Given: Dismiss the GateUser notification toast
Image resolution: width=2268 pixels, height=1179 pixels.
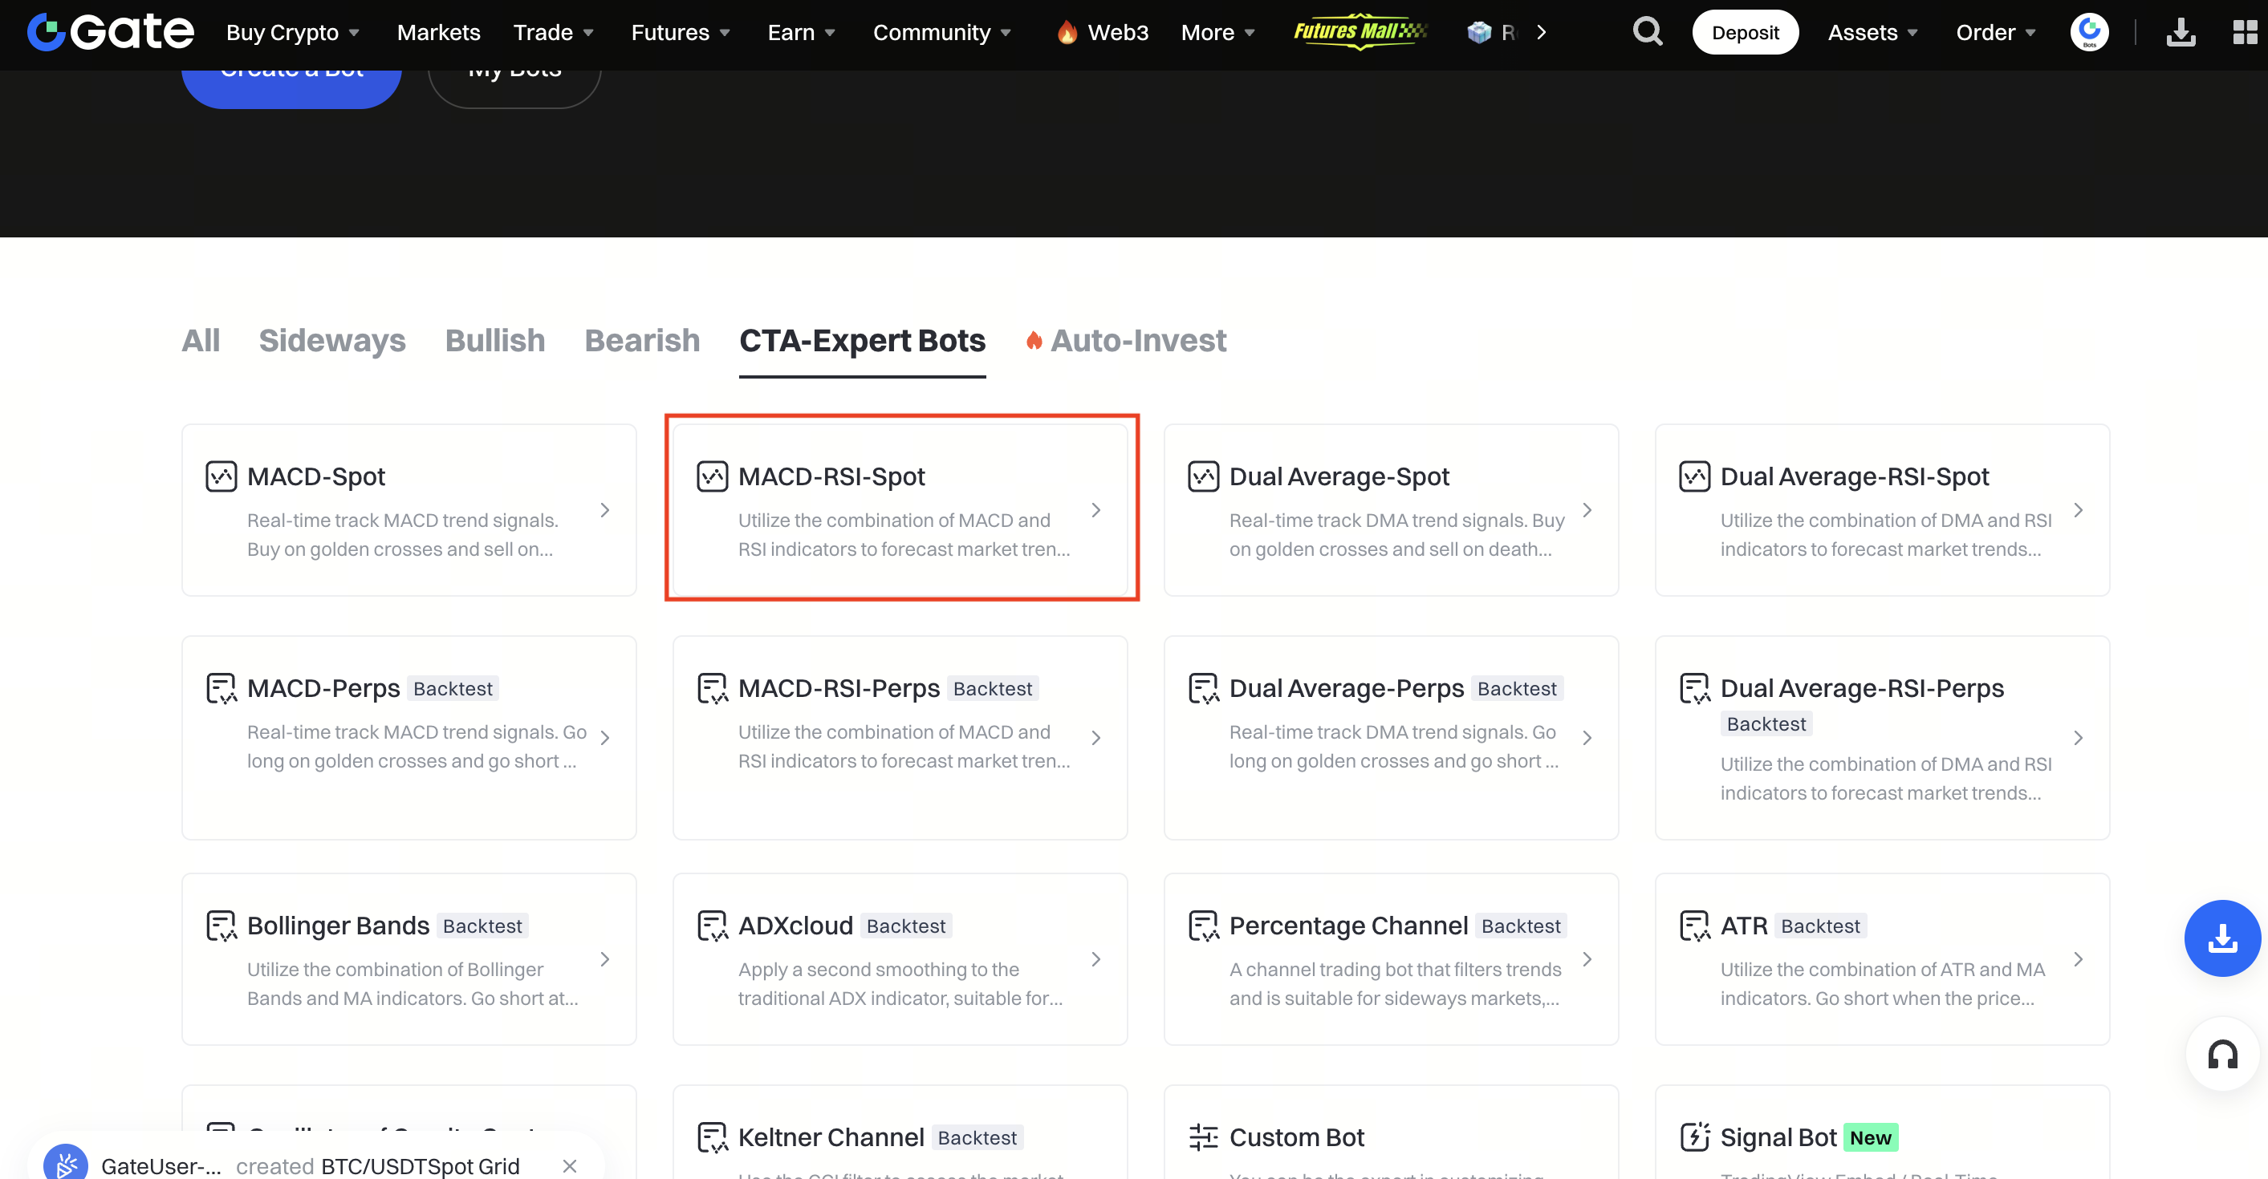Looking at the screenshot, I should [x=570, y=1166].
